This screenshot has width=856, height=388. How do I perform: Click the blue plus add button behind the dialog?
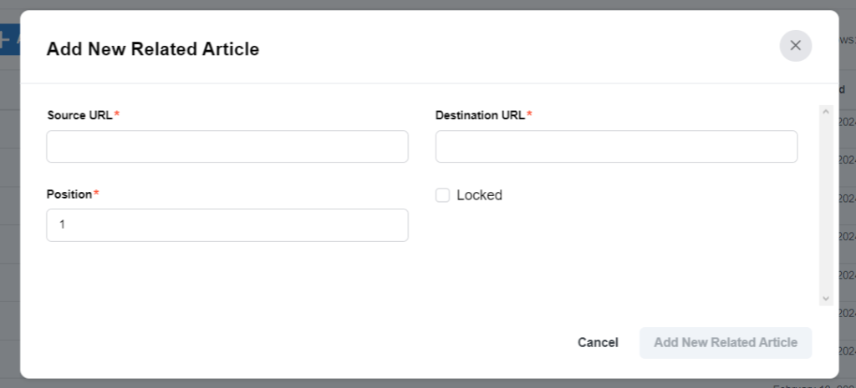pyautogui.click(x=10, y=39)
